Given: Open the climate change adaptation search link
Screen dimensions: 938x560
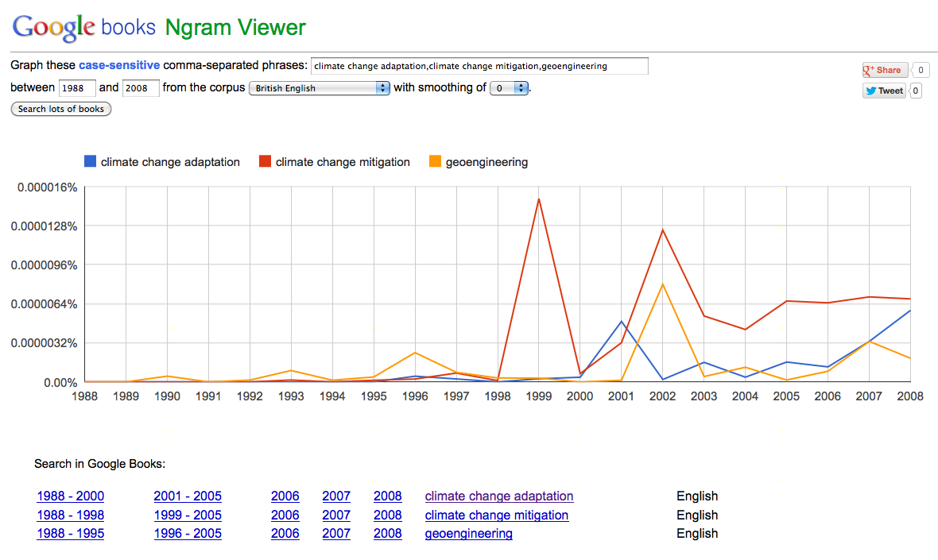Looking at the screenshot, I should point(498,496).
